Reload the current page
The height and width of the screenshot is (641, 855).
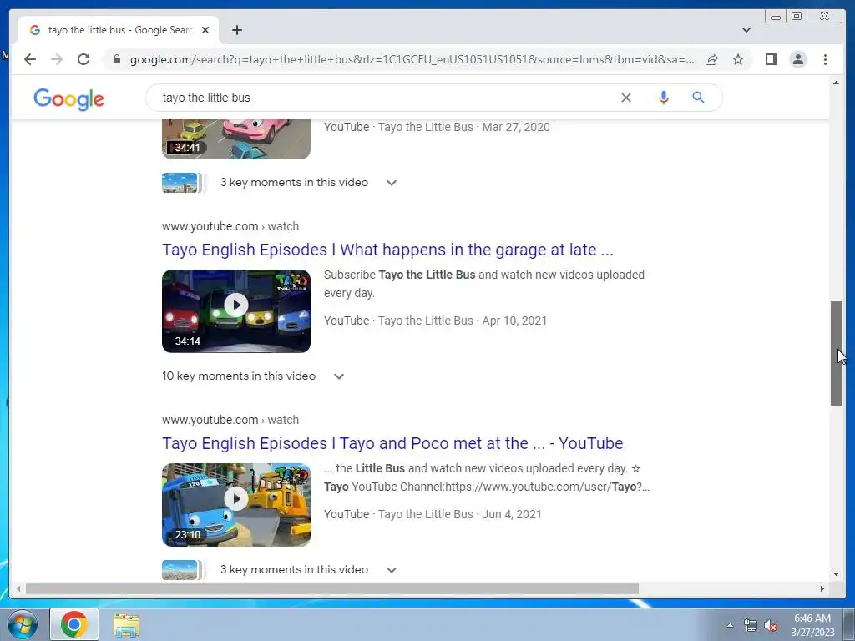point(83,59)
